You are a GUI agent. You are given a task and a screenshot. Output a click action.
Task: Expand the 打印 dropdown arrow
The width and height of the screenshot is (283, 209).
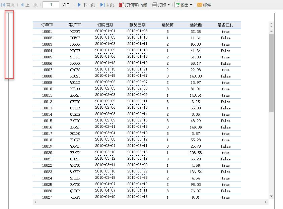coord(168,5)
